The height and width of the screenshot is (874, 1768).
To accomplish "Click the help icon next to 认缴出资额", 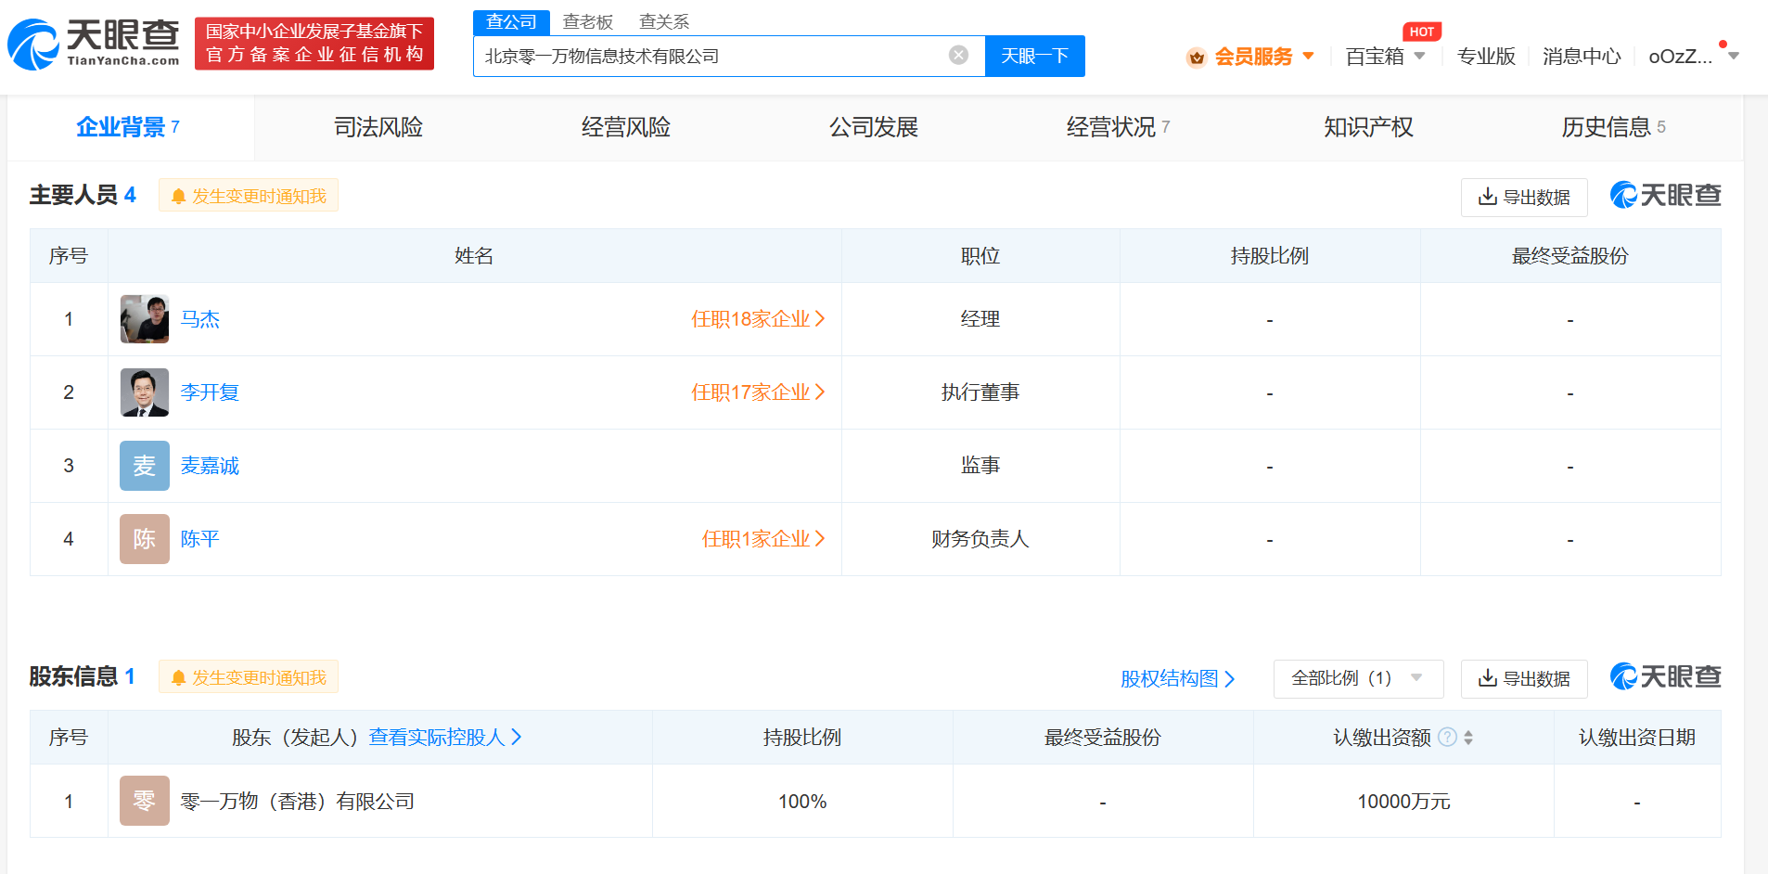I will [x=1447, y=737].
